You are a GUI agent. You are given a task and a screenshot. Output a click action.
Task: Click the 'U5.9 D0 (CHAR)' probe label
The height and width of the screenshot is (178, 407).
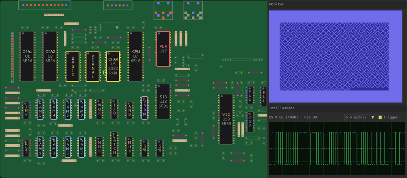click(283, 117)
